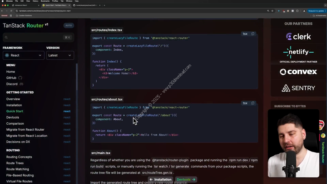Click the browser forward arrow
Image resolution: width=327 pixels, height=184 pixels.
7,11
